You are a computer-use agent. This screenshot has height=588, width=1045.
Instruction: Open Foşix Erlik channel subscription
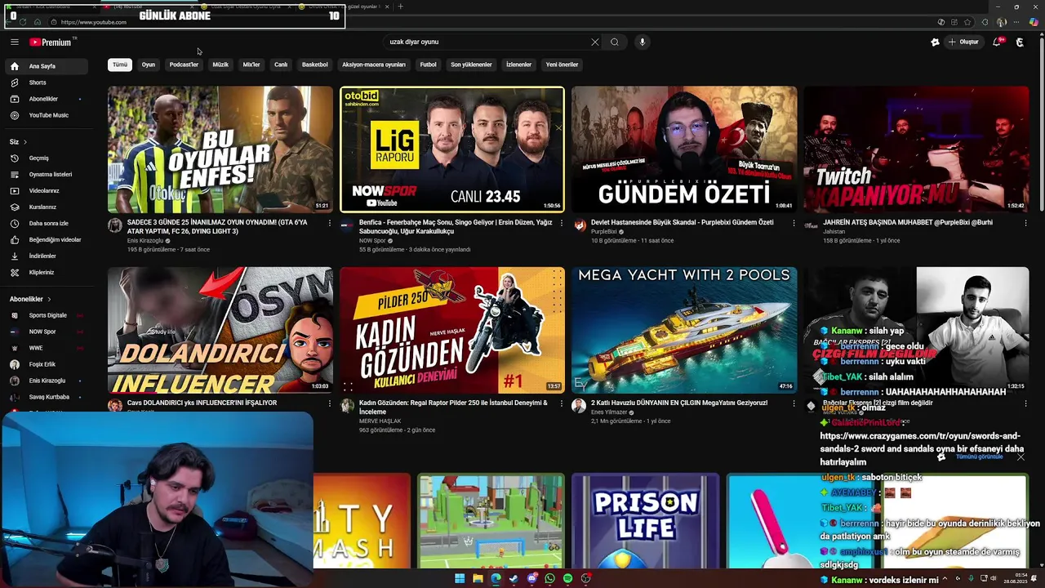click(46, 364)
